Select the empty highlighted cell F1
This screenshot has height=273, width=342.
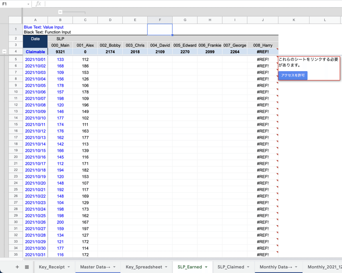coord(160,29)
